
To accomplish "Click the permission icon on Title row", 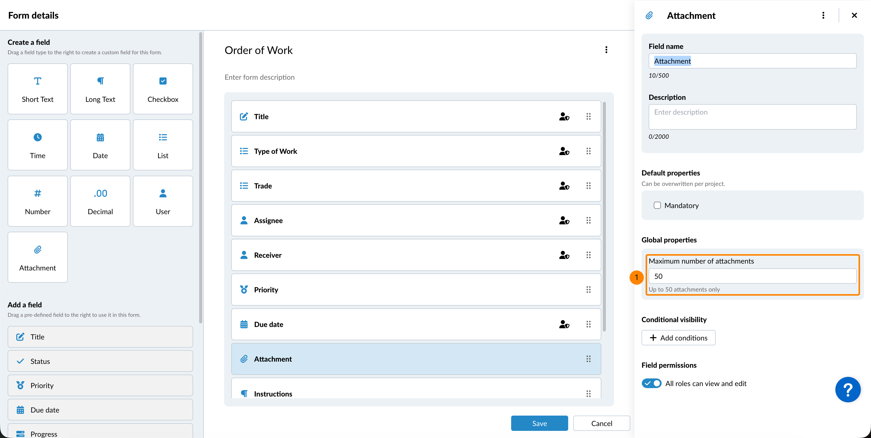I will click(564, 117).
